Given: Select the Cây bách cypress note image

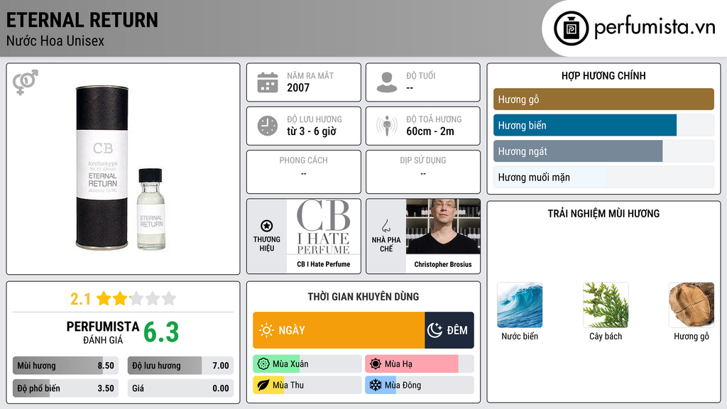Looking at the screenshot, I should click(606, 305).
